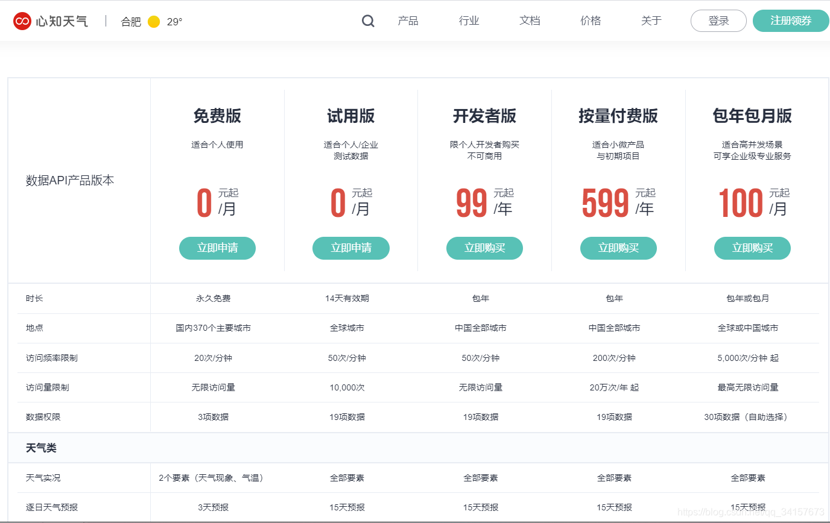
Task: Open the 行业 menu
Action: (x=469, y=20)
